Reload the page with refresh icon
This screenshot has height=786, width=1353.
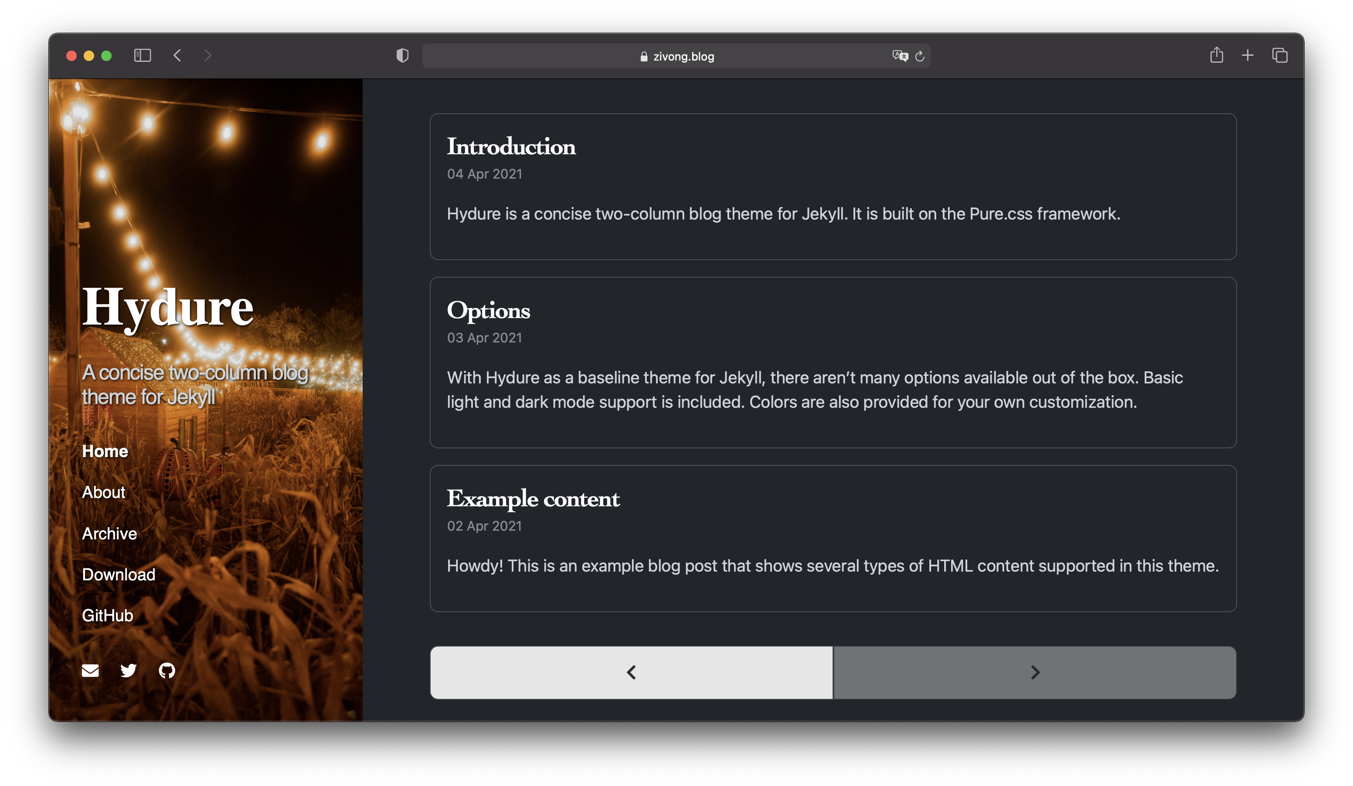920,56
